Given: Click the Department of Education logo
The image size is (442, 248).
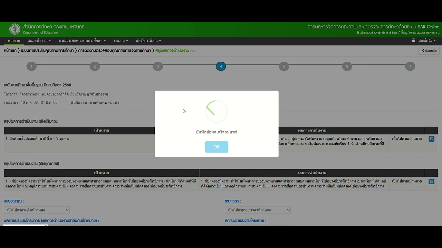Looking at the screenshot, I should coord(15,29).
